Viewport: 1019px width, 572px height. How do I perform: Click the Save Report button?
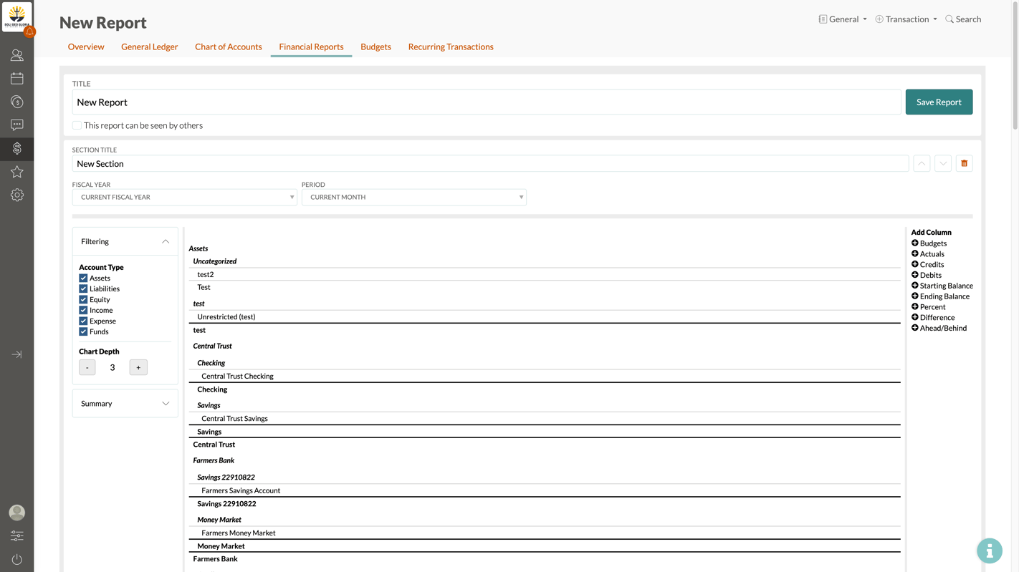(x=939, y=102)
